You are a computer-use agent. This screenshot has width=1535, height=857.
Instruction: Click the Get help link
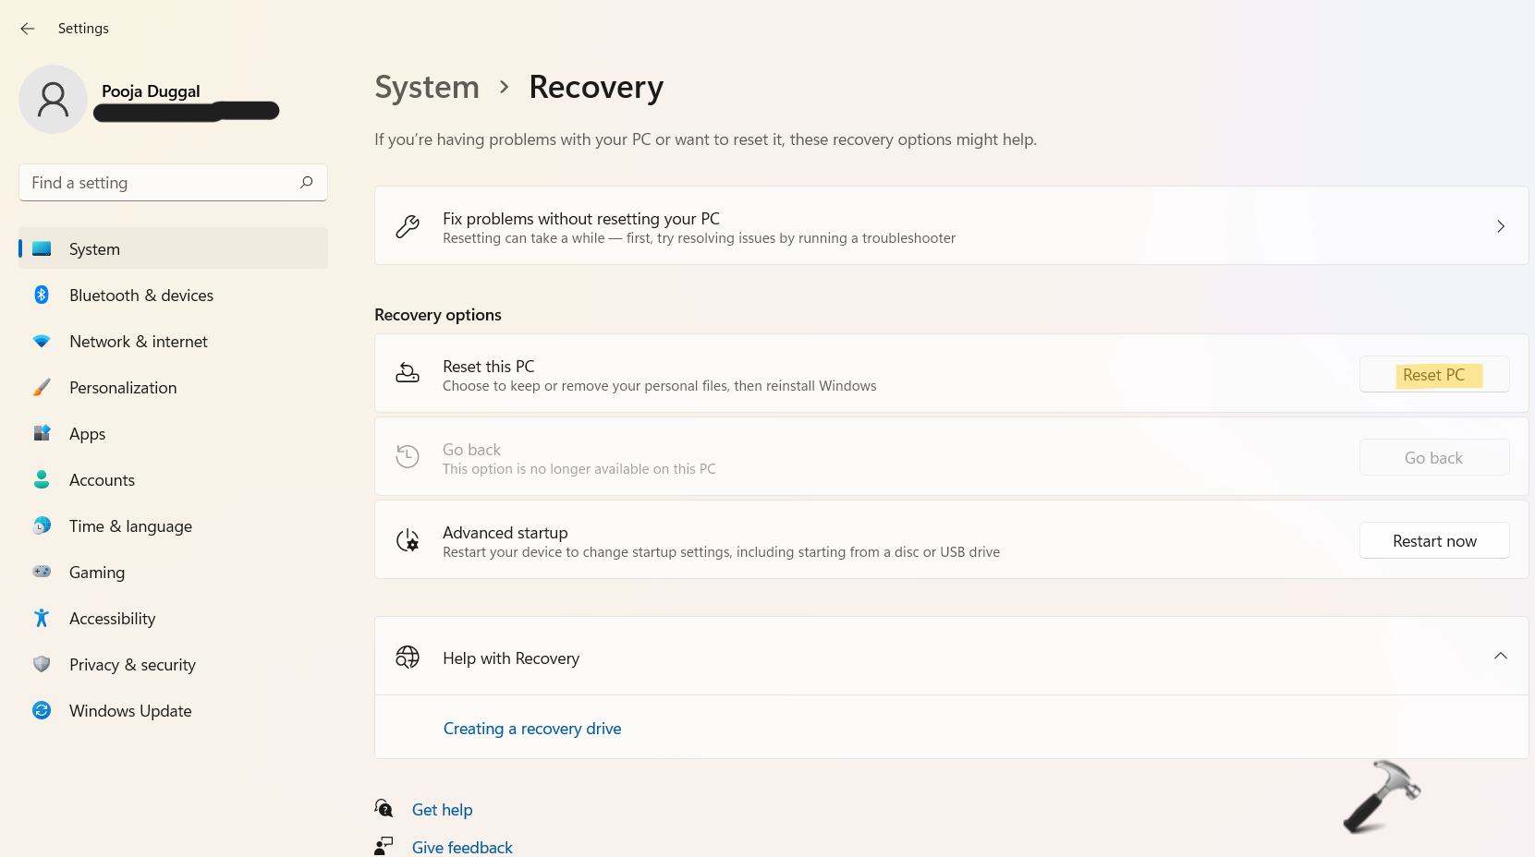442,810
